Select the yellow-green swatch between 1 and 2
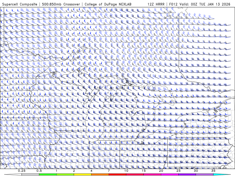The width and height of the screenshot is (235, 176). [x=65, y=175]
